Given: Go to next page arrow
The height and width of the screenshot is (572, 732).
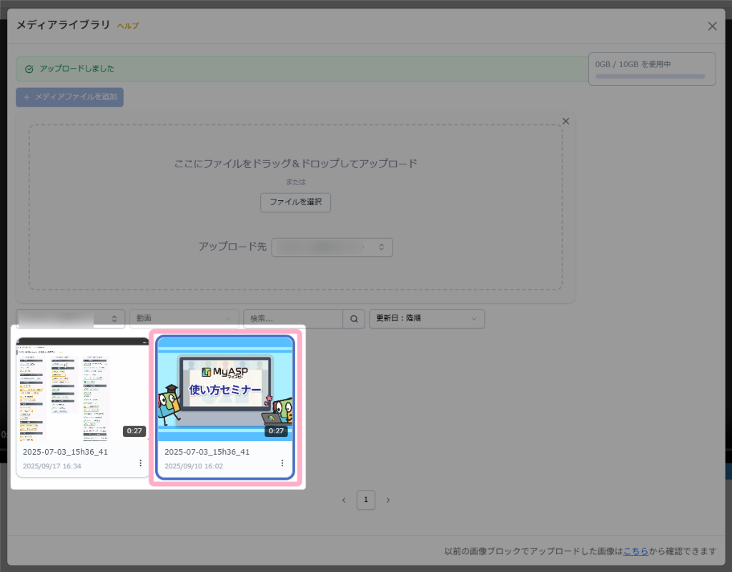Looking at the screenshot, I should click(388, 500).
